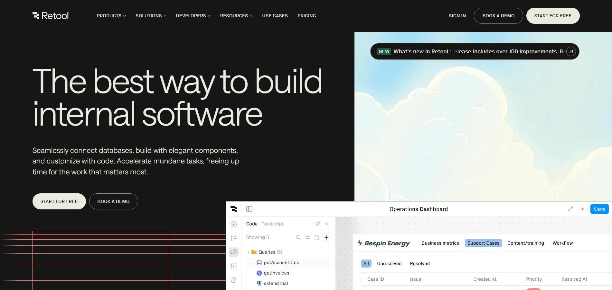Image resolution: width=612 pixels, height=290 pixels.
Task: Add a new query with the plus button
Action: coord(326,237)
